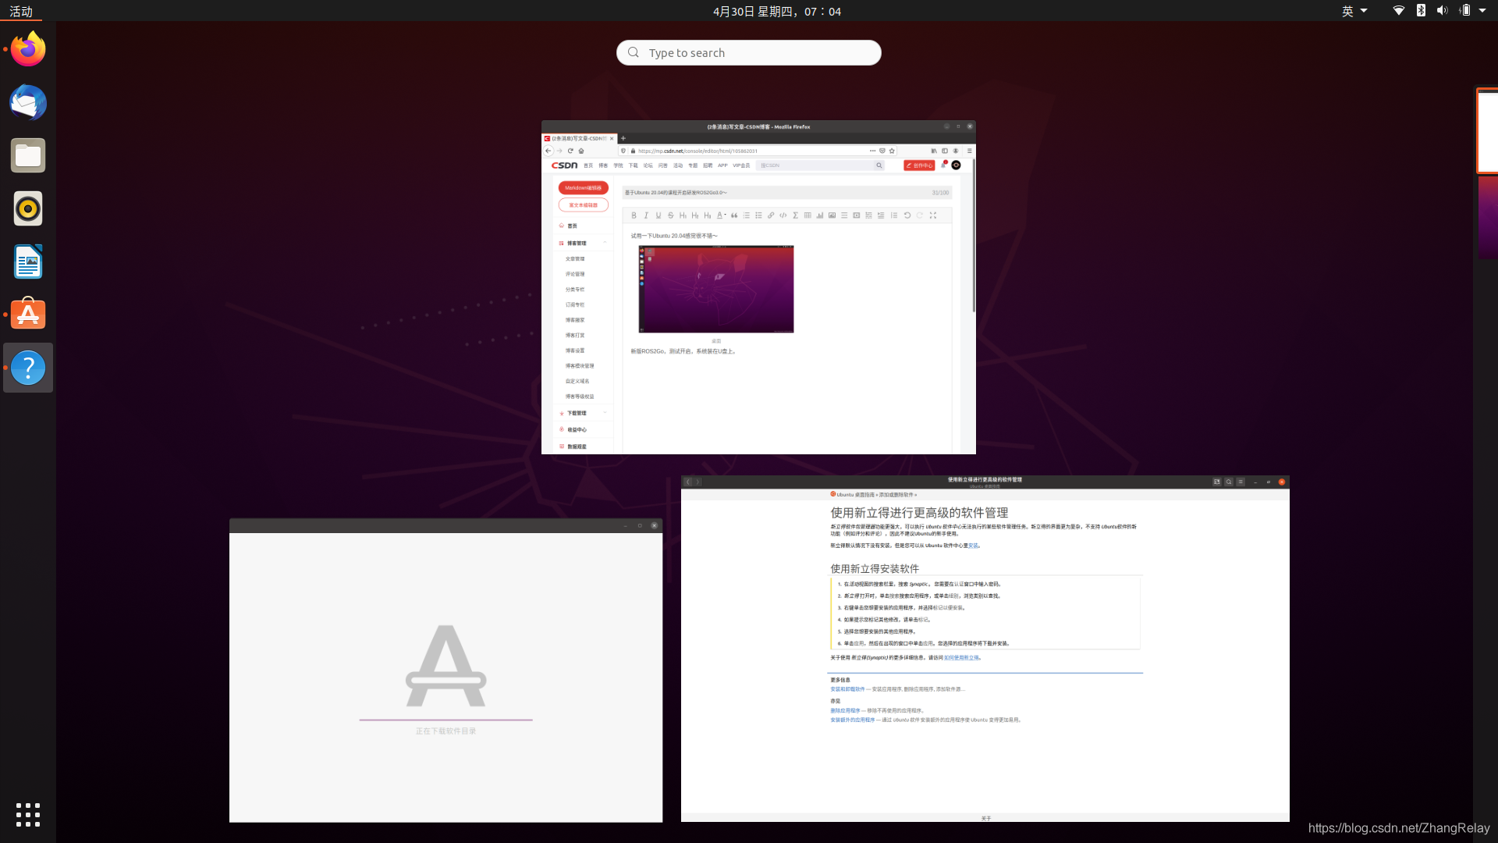Click the Underline formatting icon

pyautogui.click(x=658, y=215)
